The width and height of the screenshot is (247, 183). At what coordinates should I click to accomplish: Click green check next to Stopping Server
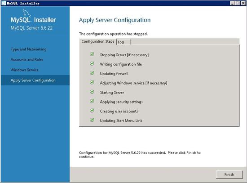coord(92,54)
